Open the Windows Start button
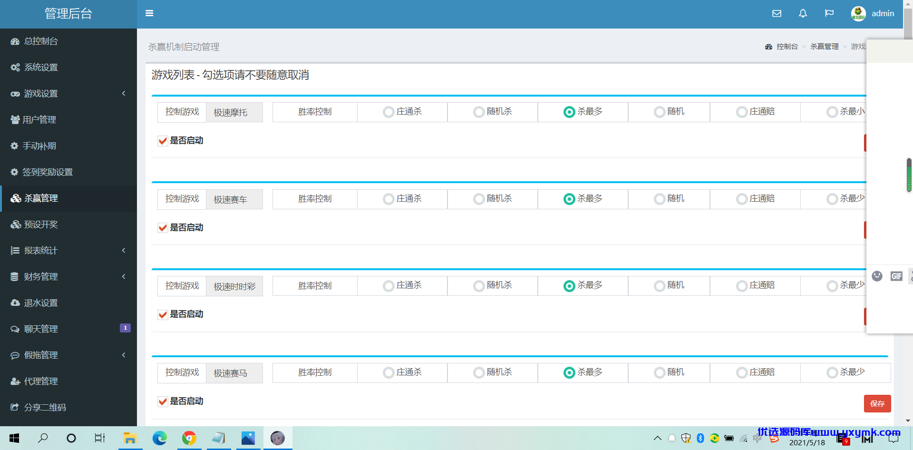913x450 pixels. [14, 438]
